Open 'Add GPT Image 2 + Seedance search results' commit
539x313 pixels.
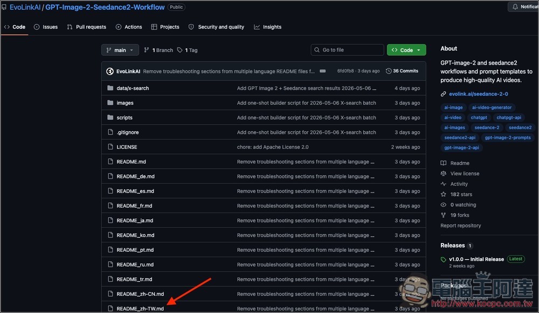point(306,88)
